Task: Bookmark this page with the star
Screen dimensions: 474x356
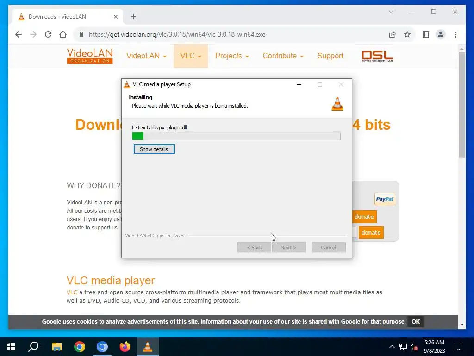Action: 407,34
